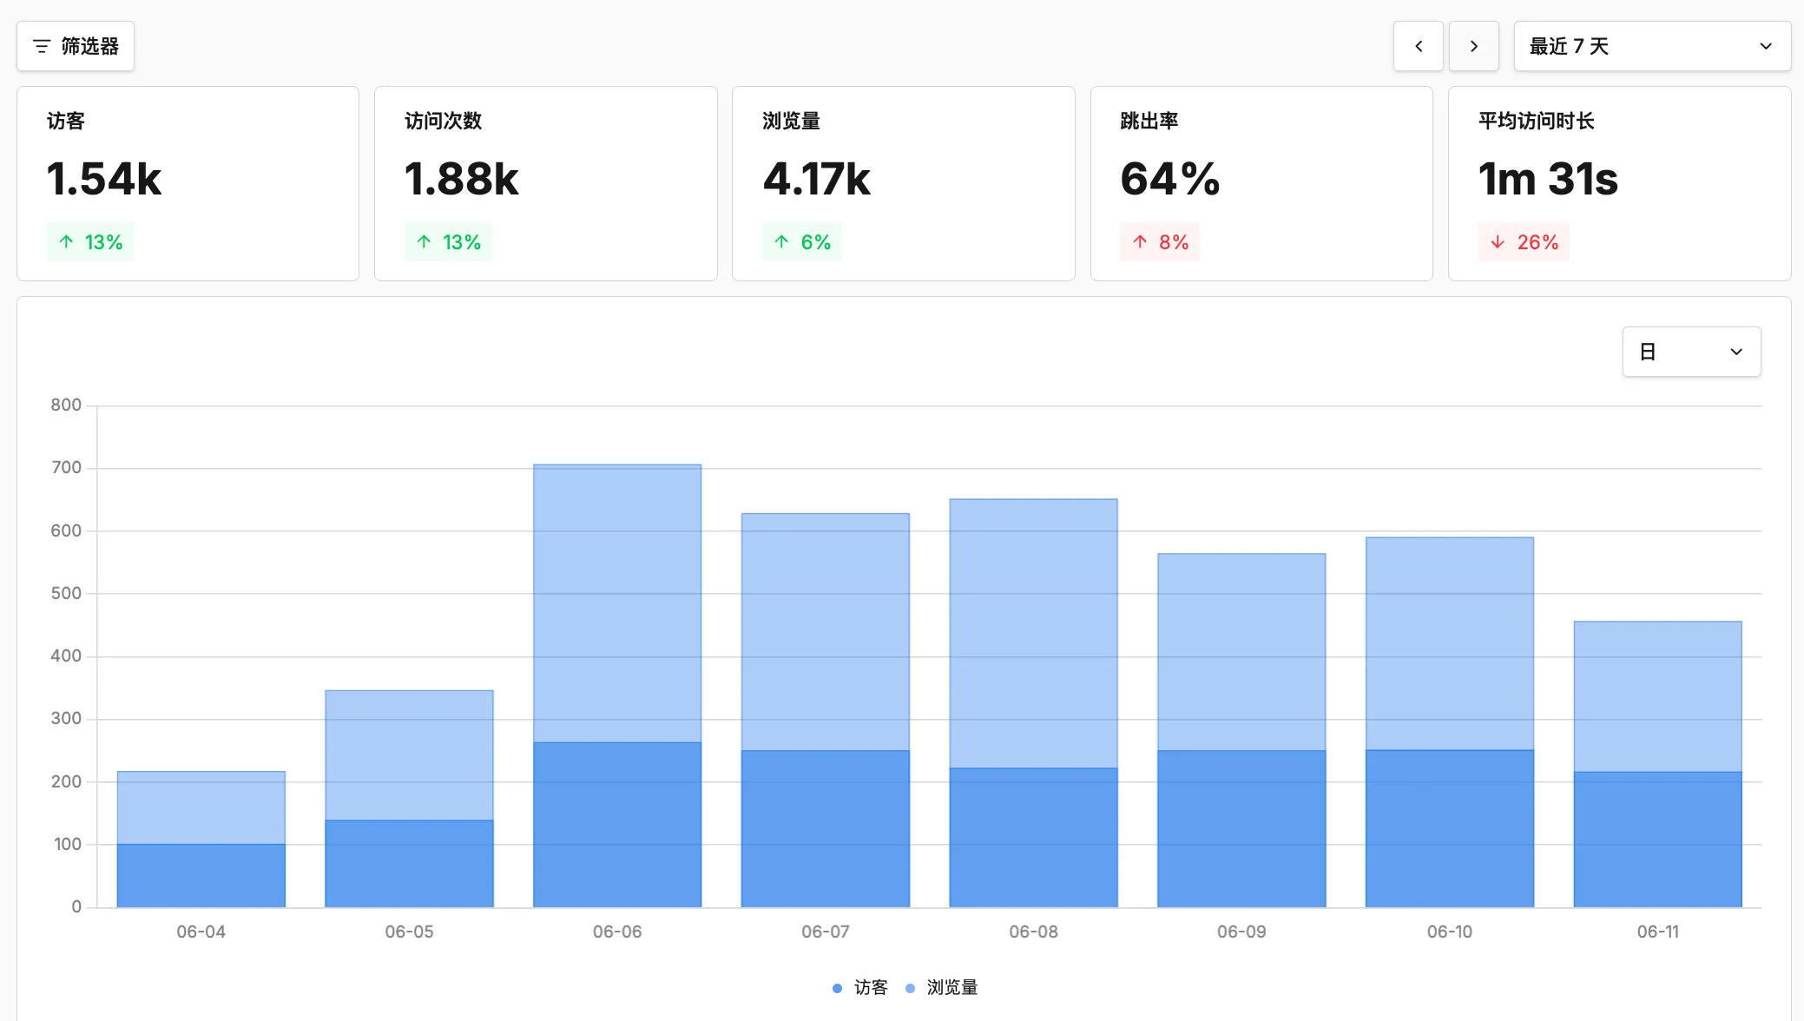Select the 平均访问时长 metric card
This screenshot has width=1804, height=1021.
(x=1619, y=183)
